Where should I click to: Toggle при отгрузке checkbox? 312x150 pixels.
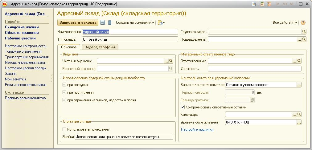64,85
